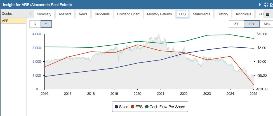Go to the Monthly Returns tab
Image resolution: width=273 pixels, height=116 pixels.
[x=159, y=14]
